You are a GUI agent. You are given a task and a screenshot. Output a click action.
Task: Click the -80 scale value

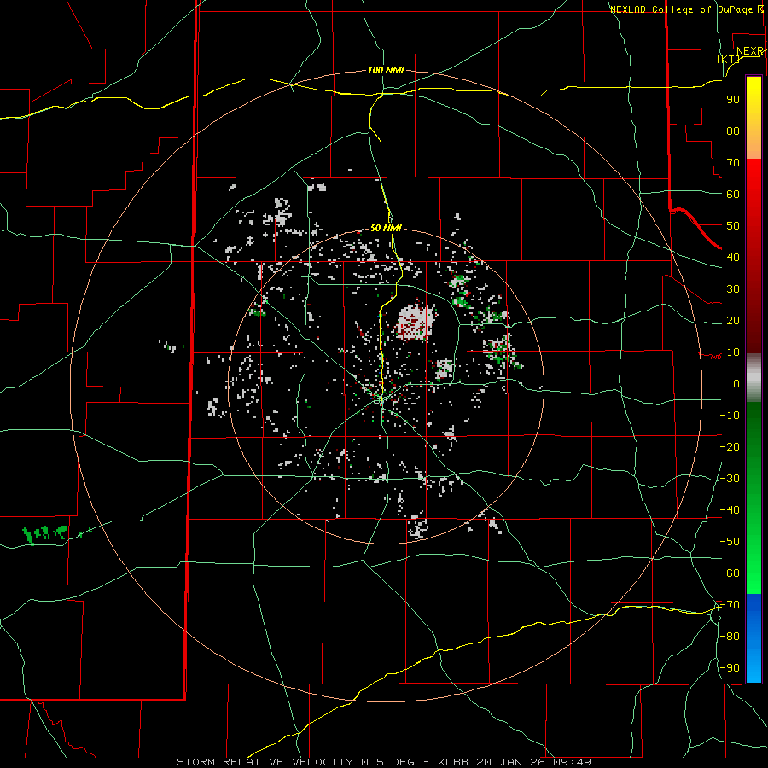point(730,637)
